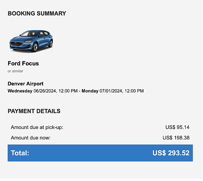Click the Denver Airport location label
The height and width of the screenshot is (181, 203).
coord(25,84)
